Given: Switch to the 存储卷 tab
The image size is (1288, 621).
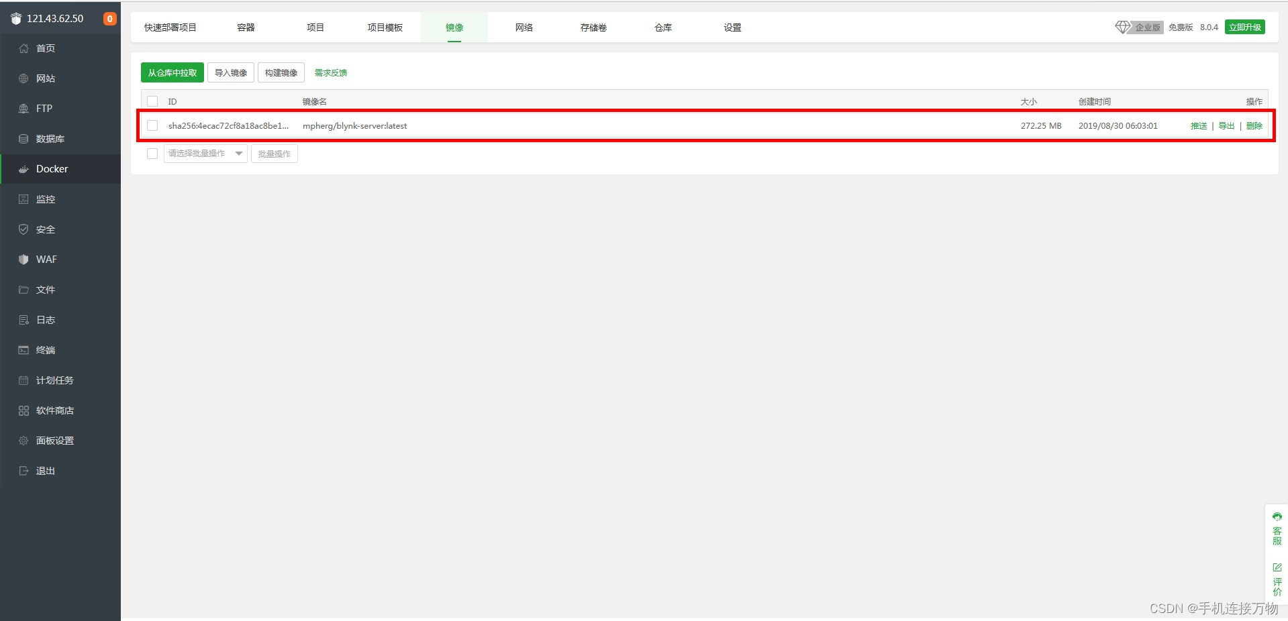Looking at the screenshot, I should (594, 27).
